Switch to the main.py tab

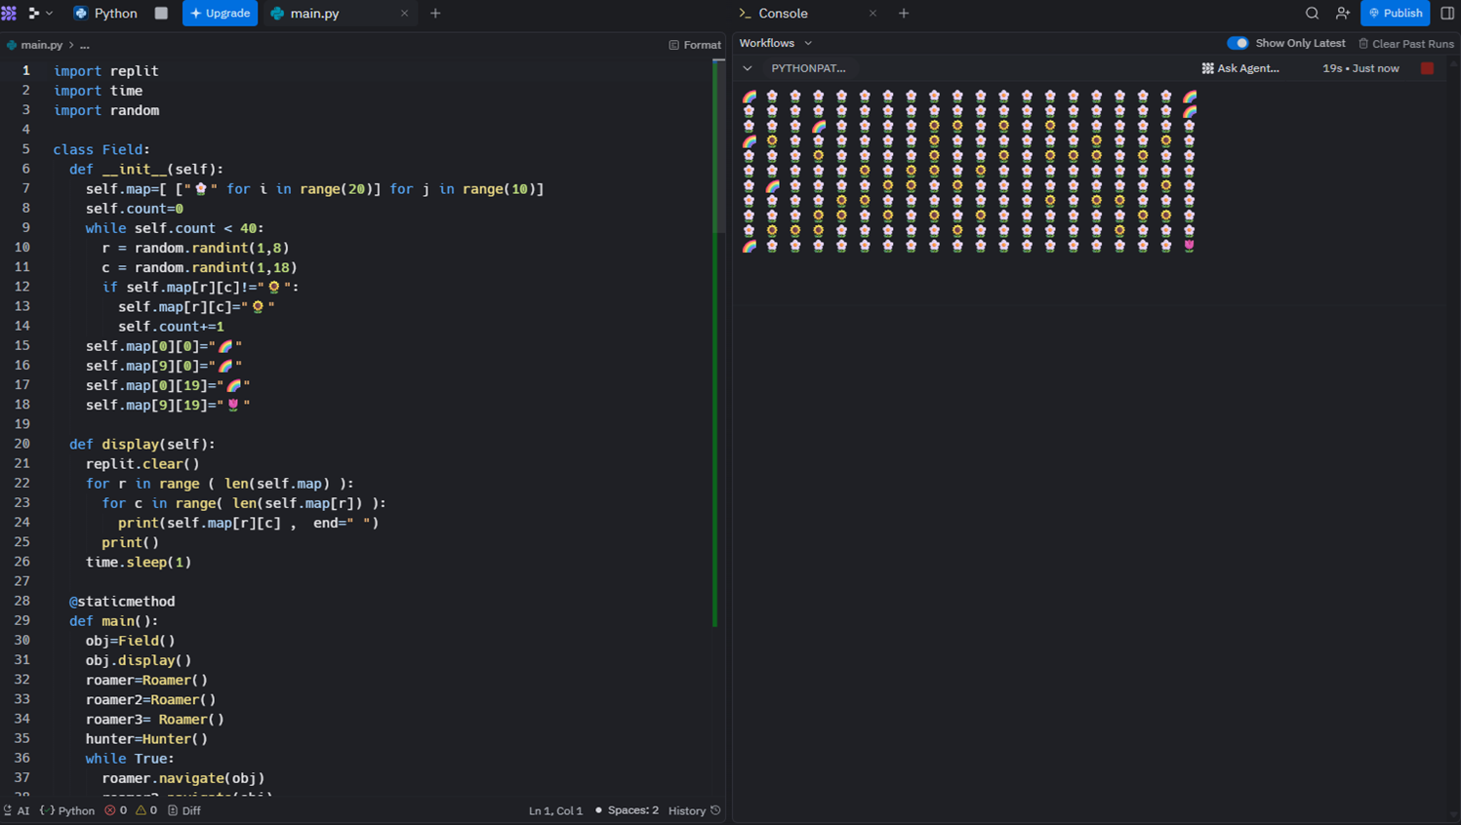(314, 14)
